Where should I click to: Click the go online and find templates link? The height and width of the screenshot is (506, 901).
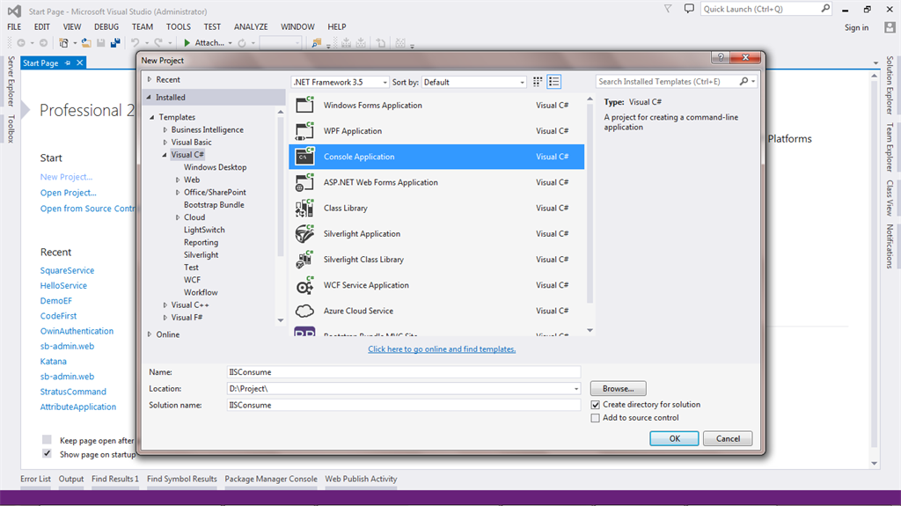442,349
